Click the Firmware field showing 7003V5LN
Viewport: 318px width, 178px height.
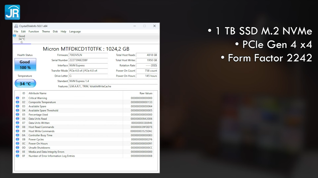(x=88, y=55)
